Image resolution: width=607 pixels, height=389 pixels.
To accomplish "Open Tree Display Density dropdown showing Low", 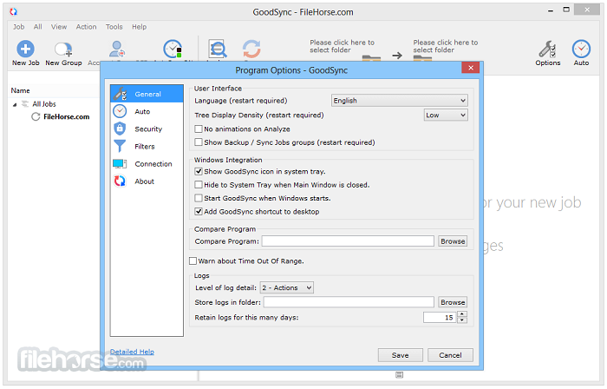I will point(446,115).
